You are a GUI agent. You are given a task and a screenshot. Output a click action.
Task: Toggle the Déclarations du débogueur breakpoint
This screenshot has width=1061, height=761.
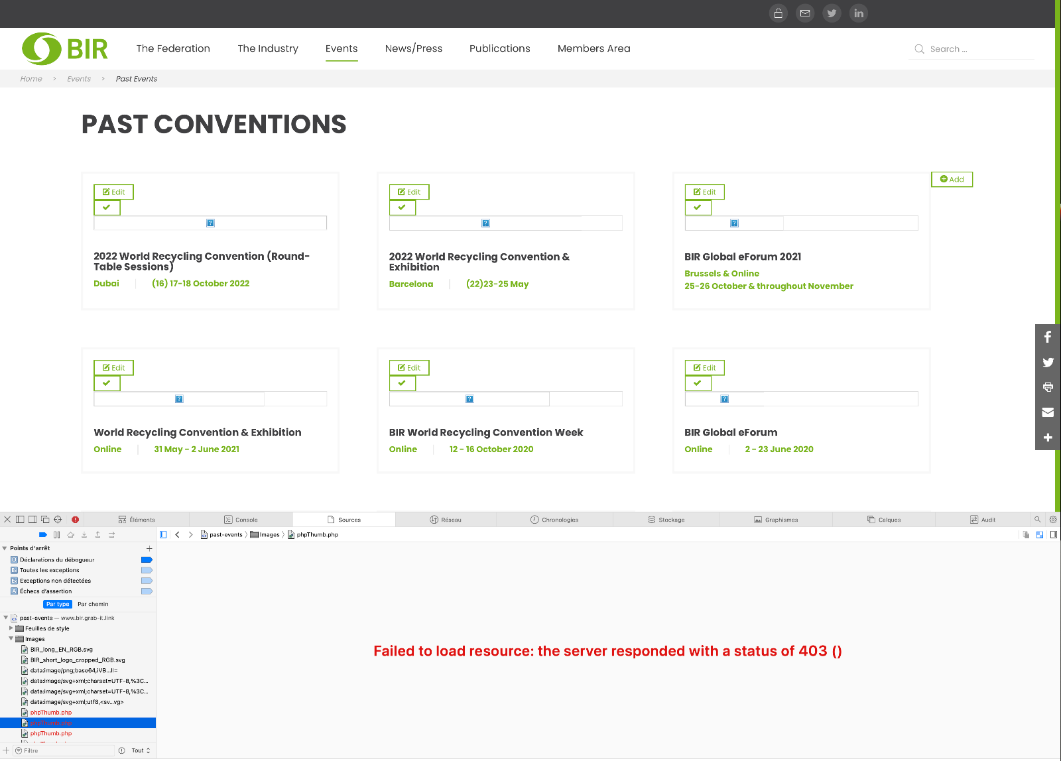147,560
